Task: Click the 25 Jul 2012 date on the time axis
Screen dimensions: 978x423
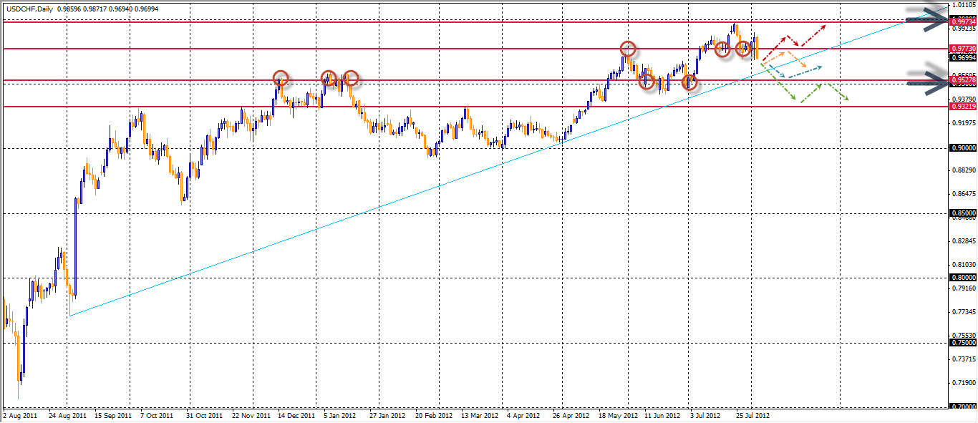Action: click(752, 414)
